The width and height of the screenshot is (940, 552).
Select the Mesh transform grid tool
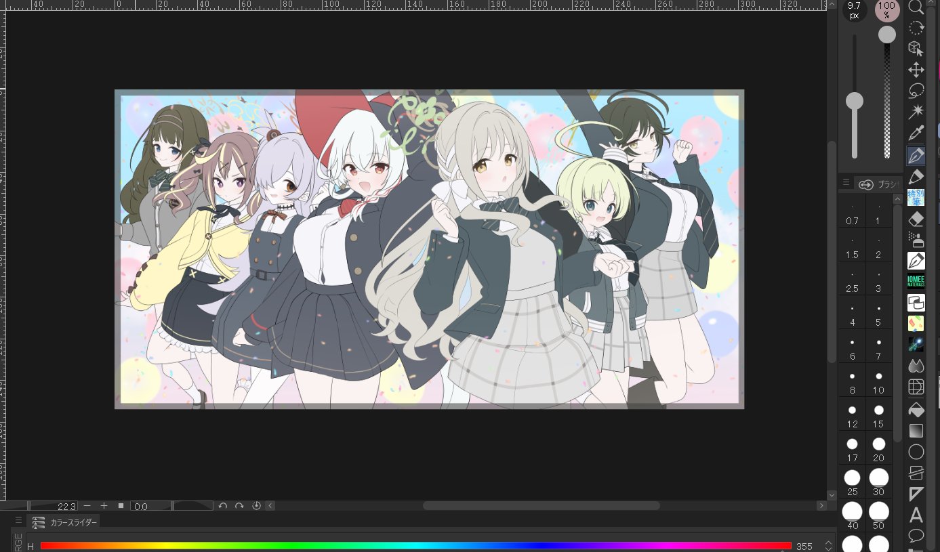click(916, 387)
